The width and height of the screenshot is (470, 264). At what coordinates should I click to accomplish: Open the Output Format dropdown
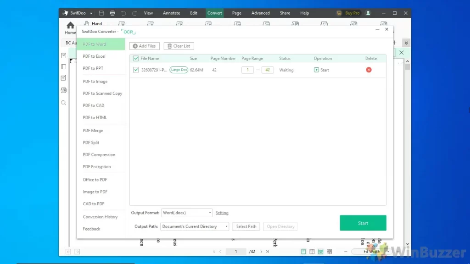point(186,212)
